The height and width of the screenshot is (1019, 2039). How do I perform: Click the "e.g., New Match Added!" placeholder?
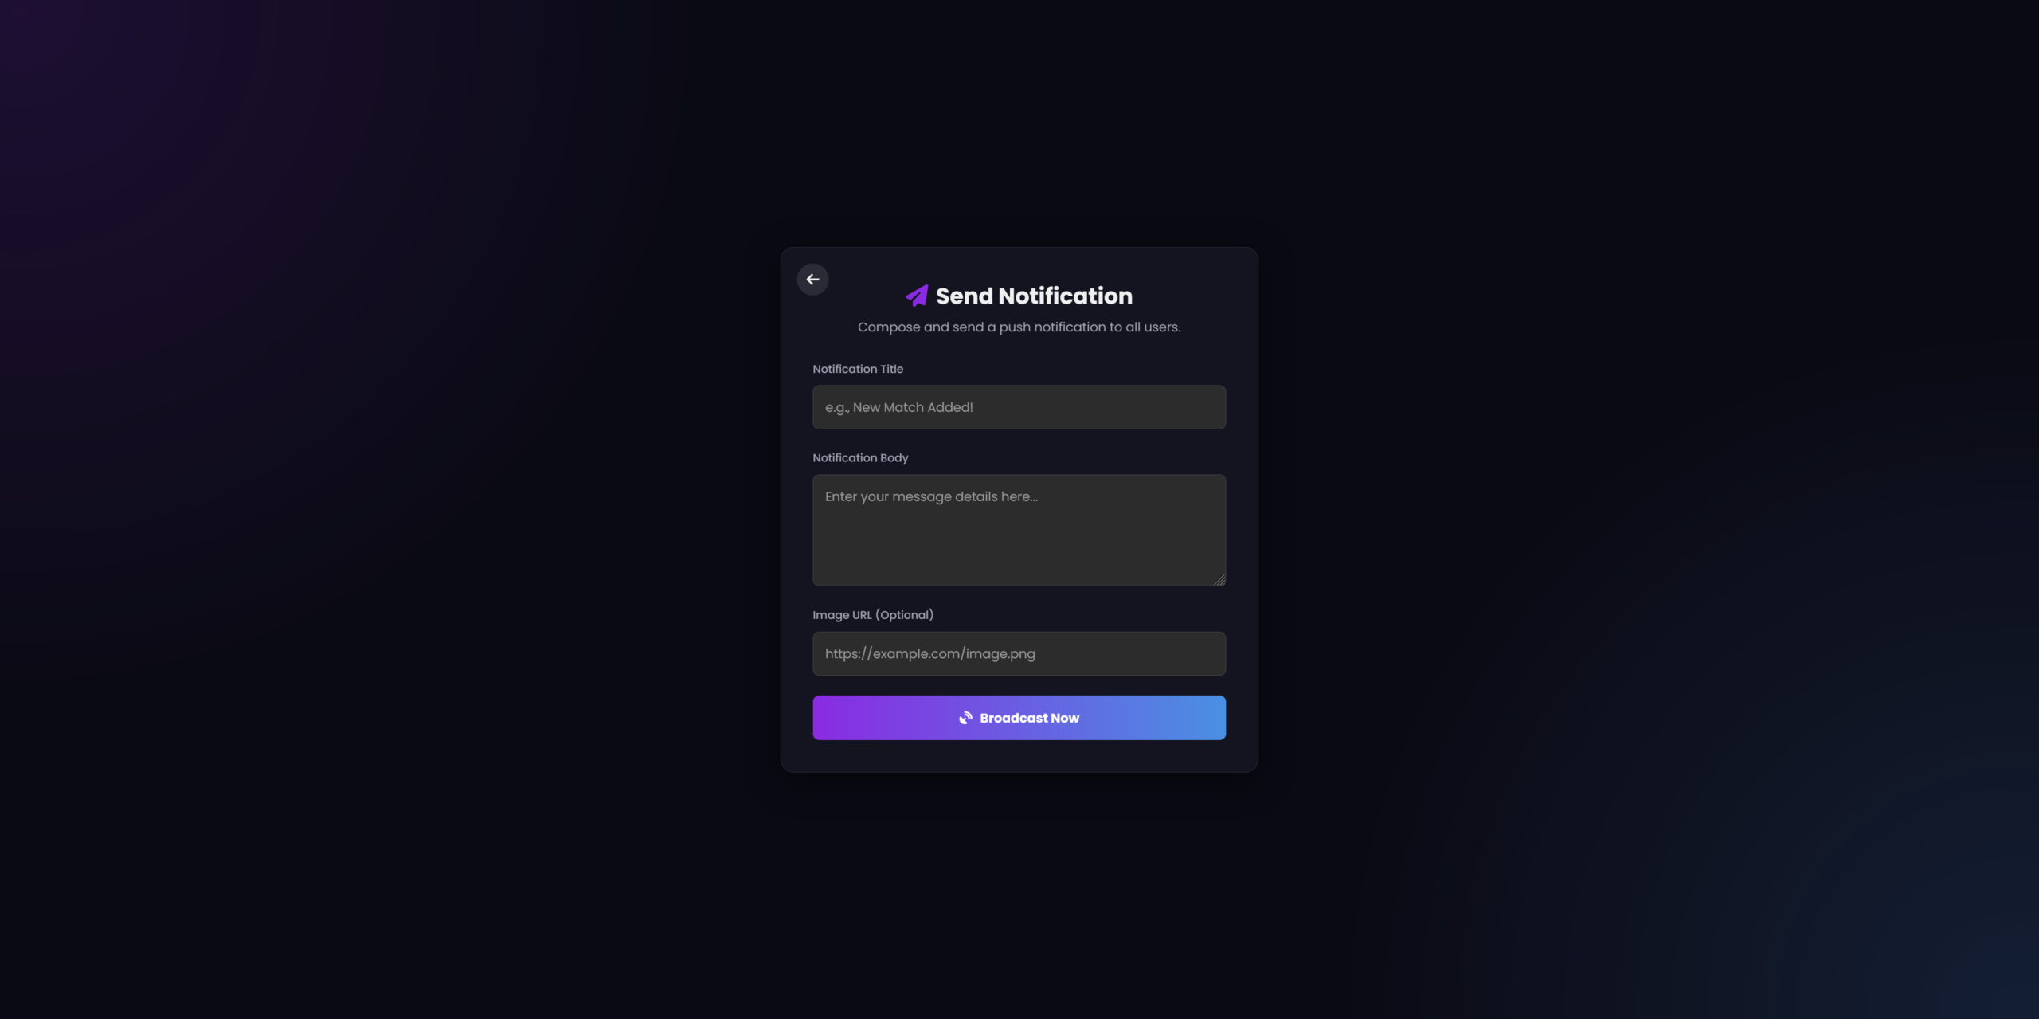(898, 407)
